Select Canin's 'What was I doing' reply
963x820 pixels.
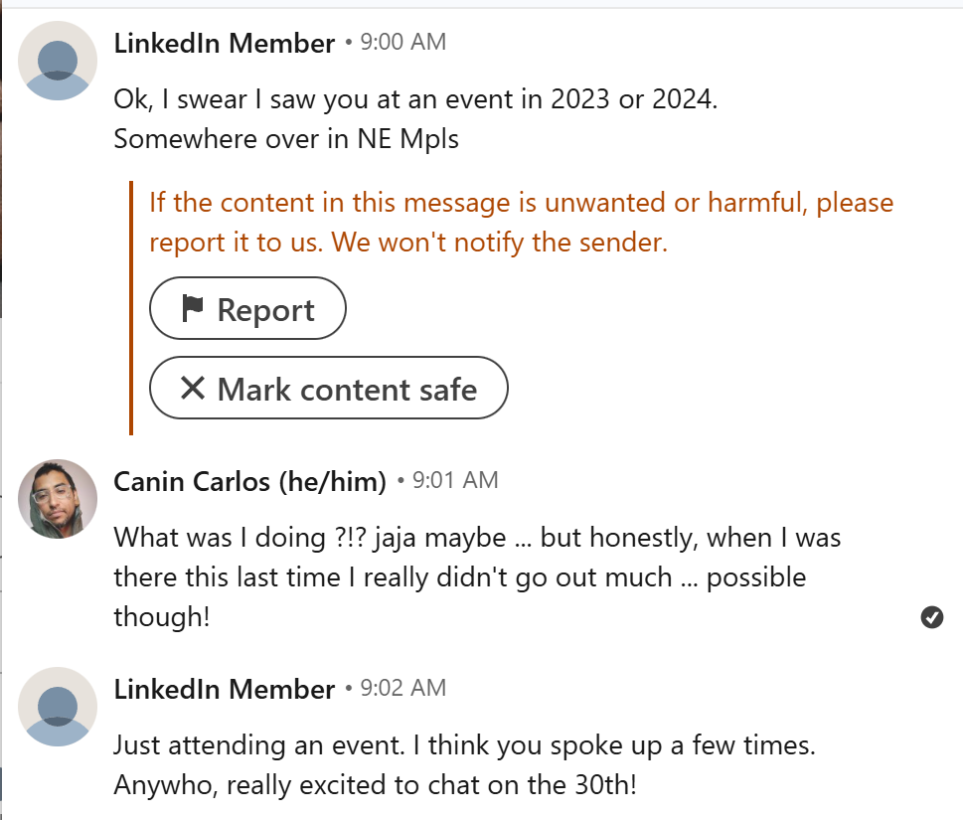tap(477, 577)
